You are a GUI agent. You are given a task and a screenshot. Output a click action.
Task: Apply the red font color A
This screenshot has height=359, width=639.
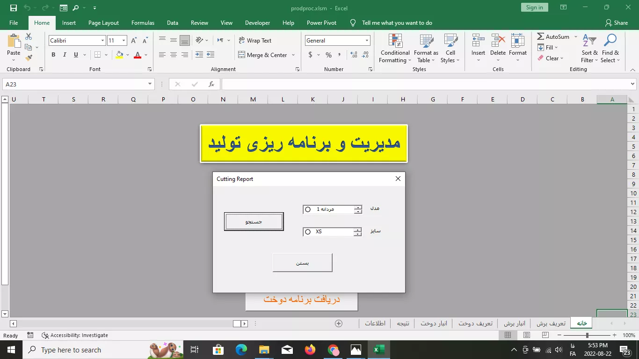138,55
